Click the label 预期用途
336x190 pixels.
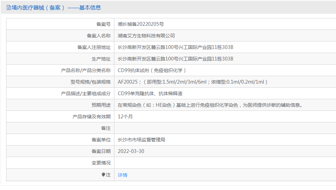coord(101,105)
